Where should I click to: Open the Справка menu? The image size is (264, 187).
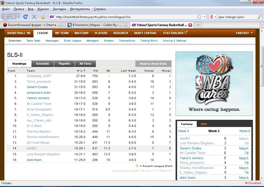pos(100,9)
